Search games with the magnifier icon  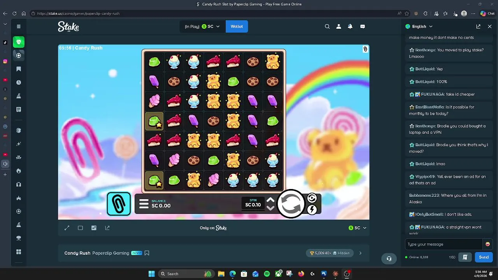(327, 26)
